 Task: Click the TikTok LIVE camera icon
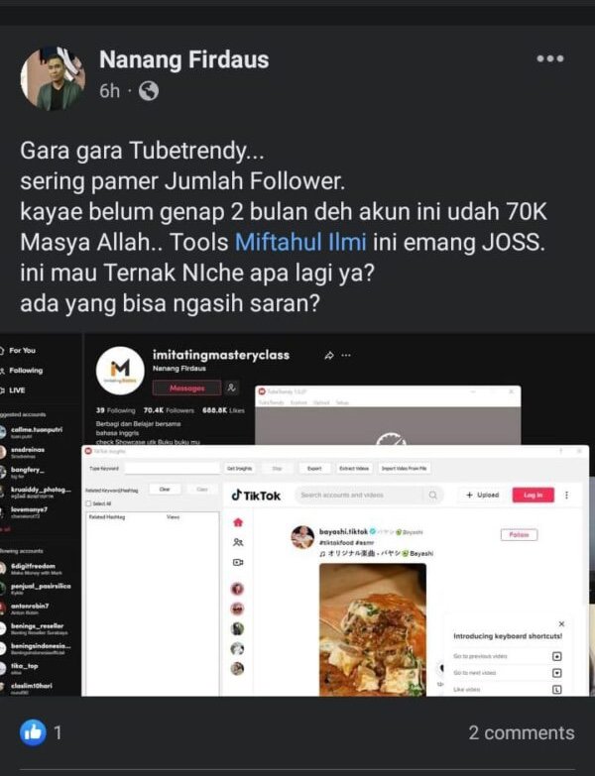[238, 562]
